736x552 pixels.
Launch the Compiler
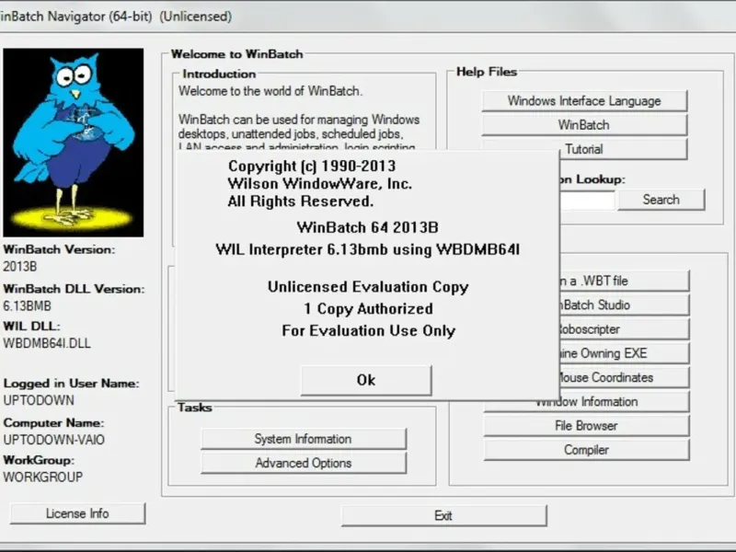587,450
